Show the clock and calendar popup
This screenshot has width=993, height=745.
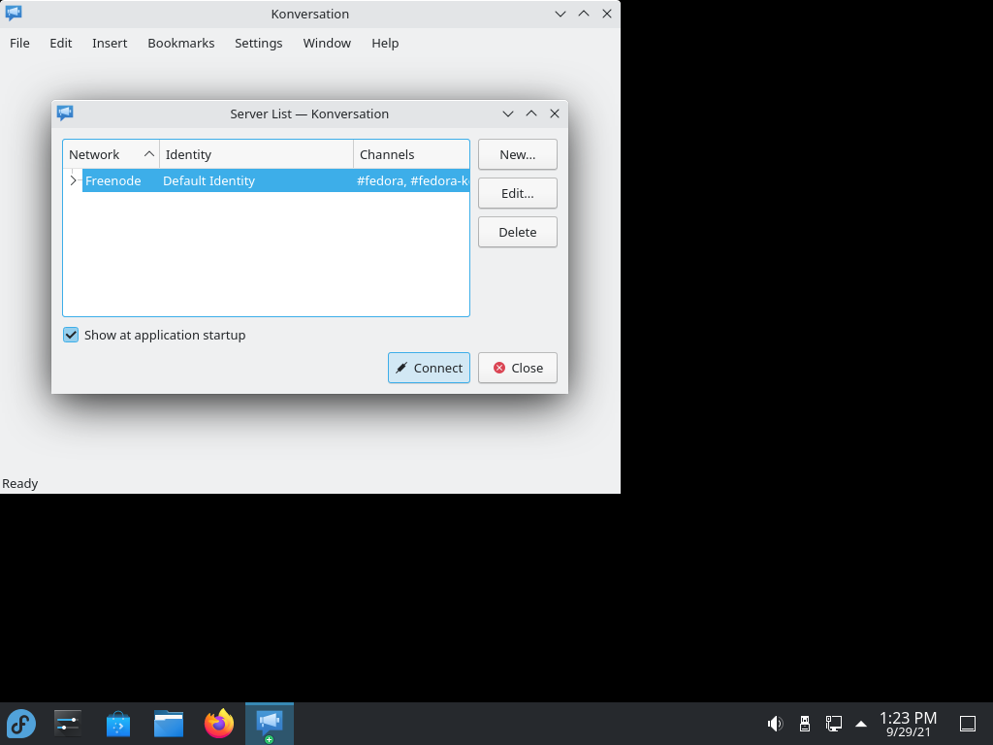click(x=908, y=724)
